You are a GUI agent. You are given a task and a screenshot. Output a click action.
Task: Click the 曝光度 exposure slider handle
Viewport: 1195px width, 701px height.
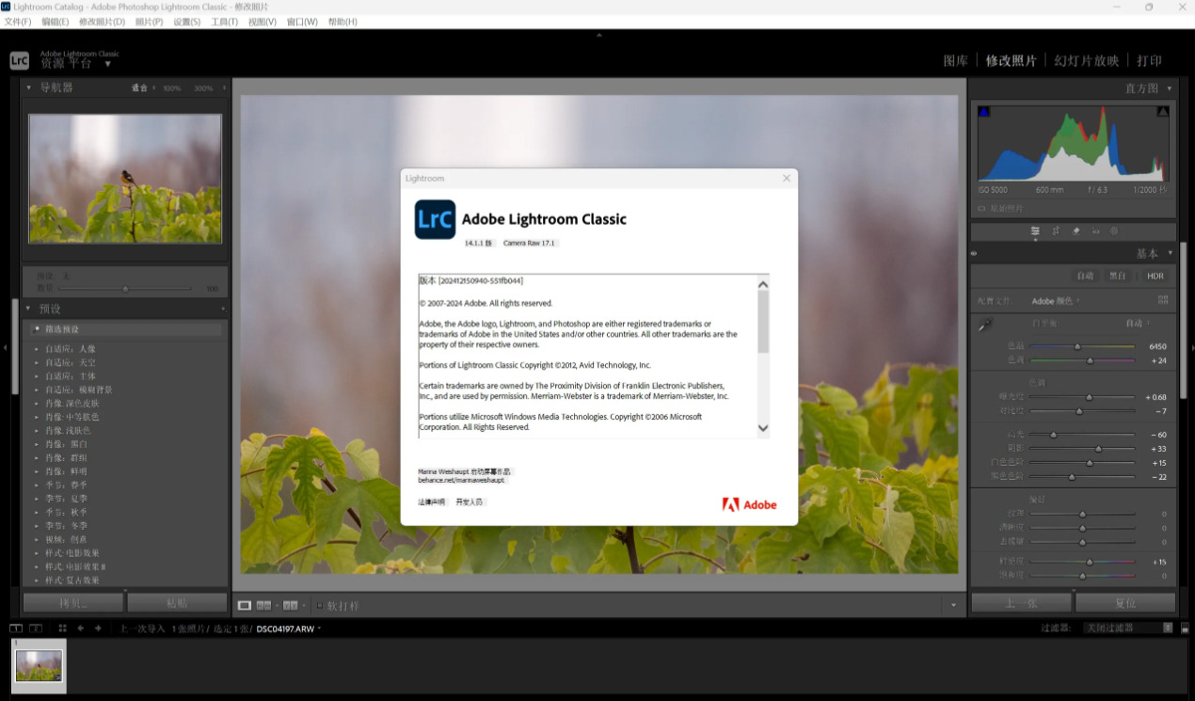1089,397
